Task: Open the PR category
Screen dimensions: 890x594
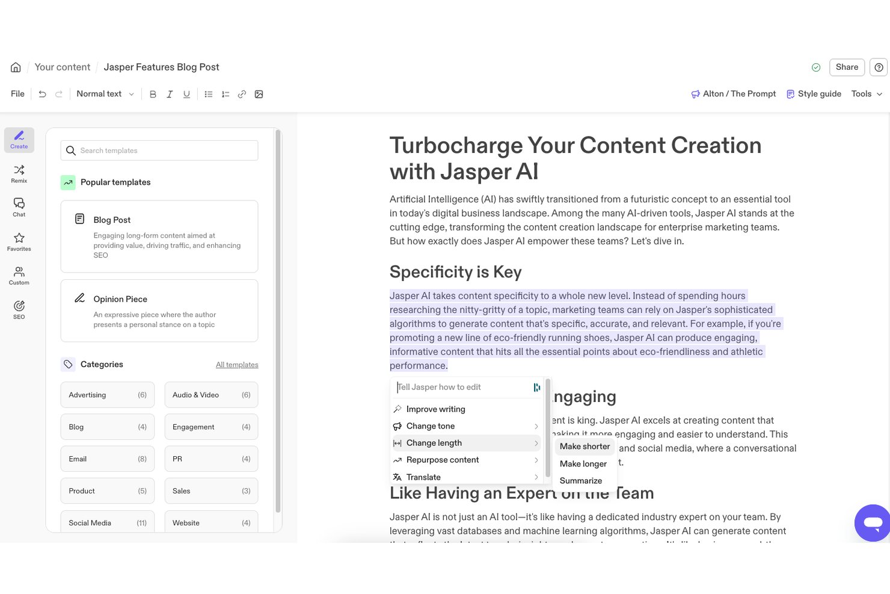Action: [212, 459]
